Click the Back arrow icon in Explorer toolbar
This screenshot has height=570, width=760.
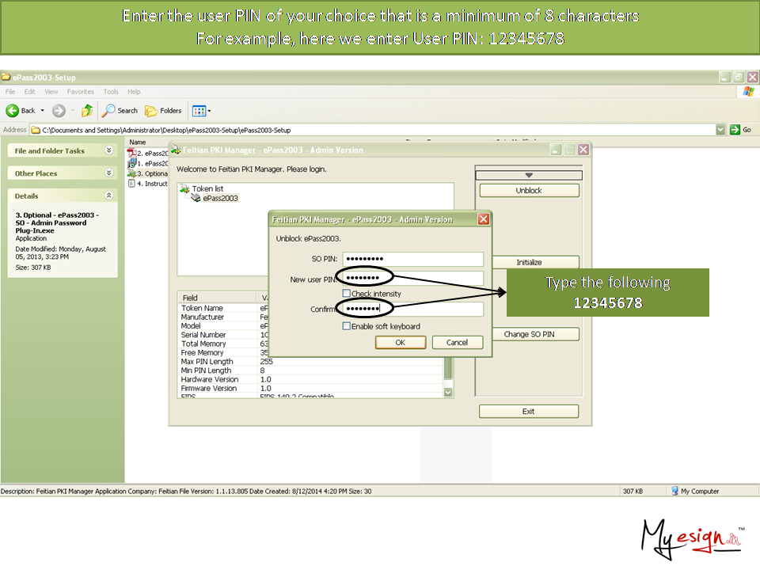[13, 111]
